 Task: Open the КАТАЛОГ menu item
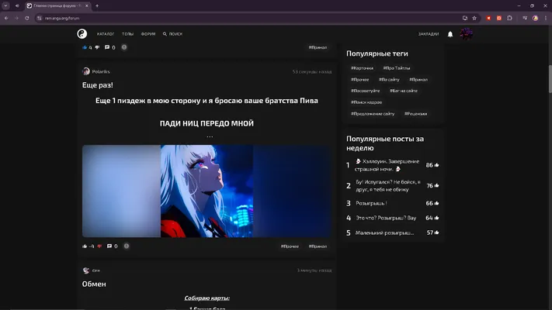pos(106,34)
